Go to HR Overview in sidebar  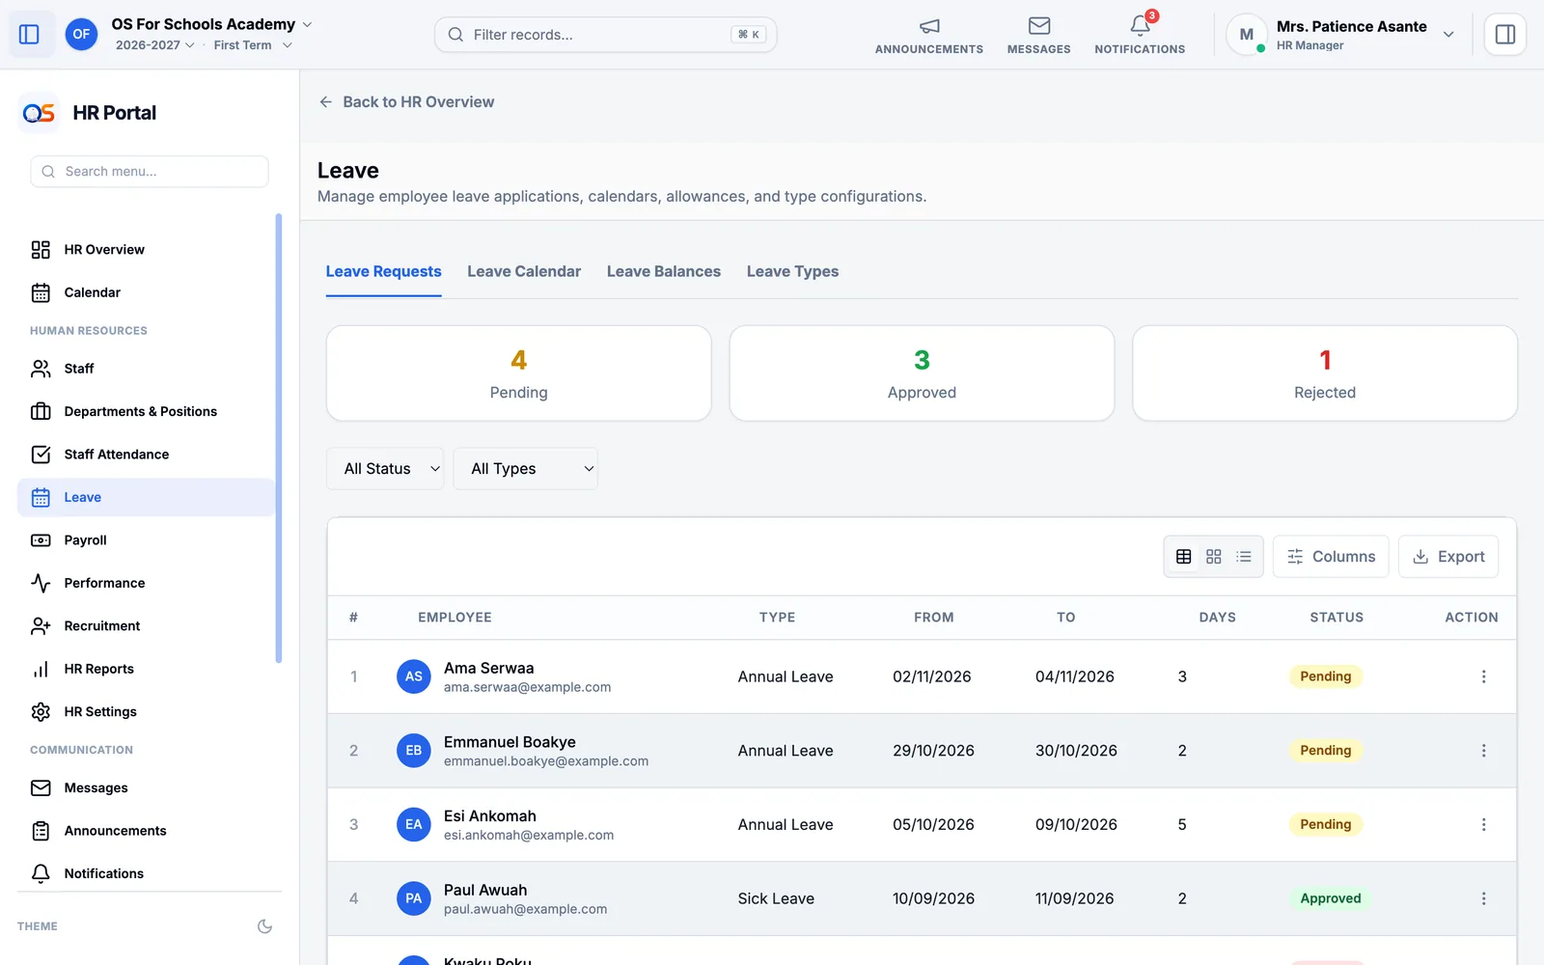147,250
